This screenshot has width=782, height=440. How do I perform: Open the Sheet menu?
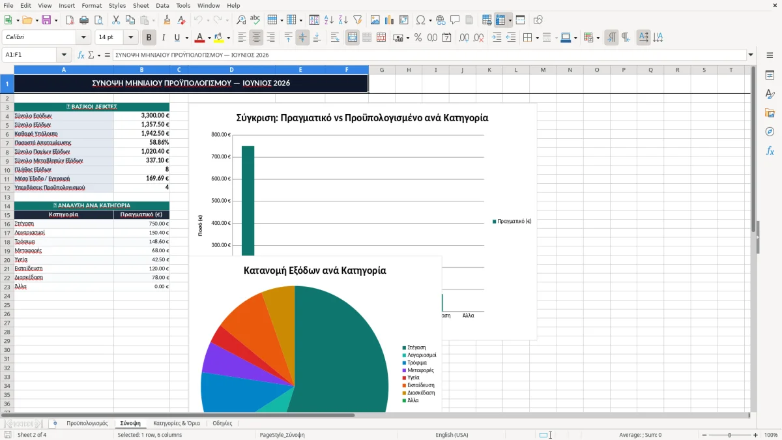click(141, 5)
